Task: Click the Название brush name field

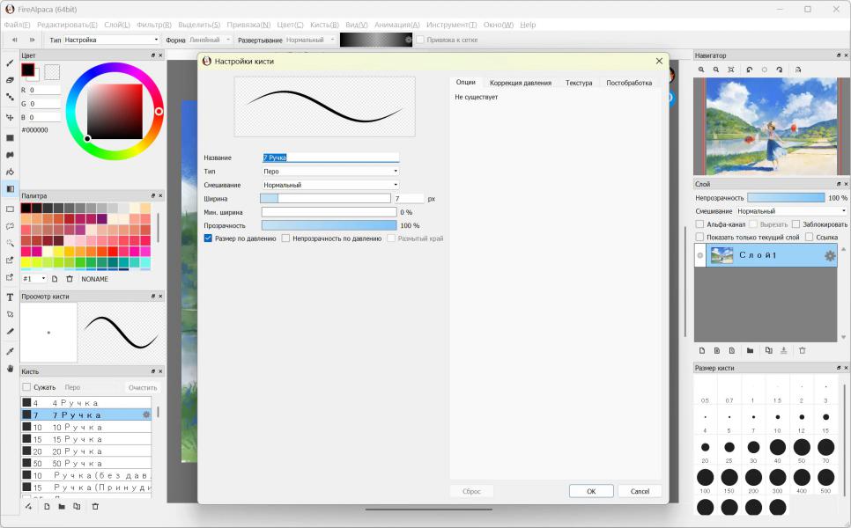Action: tap(330, 158)
